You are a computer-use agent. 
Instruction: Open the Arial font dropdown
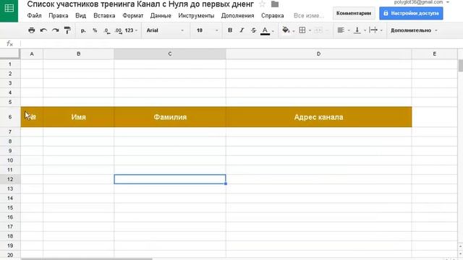tap(165, 30)
